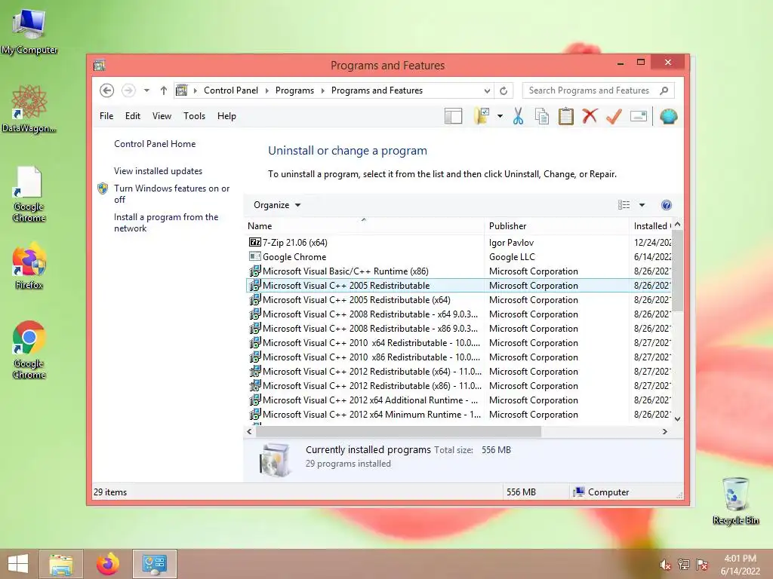The image size is (773, 579).
Task: Click the Forward navigation arrow
Action: [x=128, y=90]
